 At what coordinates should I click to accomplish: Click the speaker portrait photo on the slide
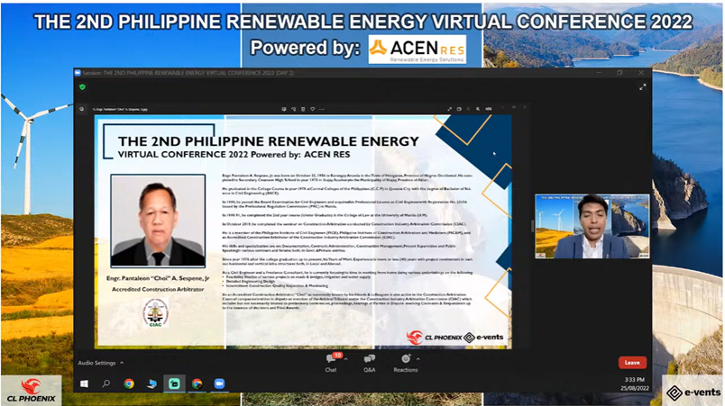point(158,221)
